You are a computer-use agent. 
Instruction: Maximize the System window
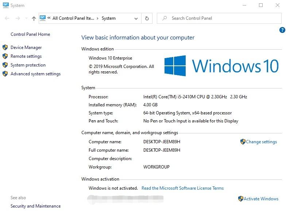click(261, 5)
